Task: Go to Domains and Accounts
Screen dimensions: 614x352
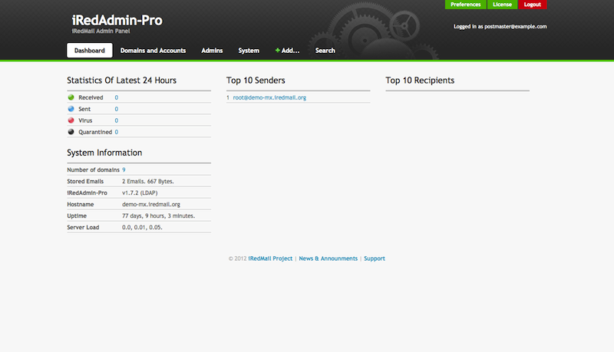Action: tap(153, 51)
